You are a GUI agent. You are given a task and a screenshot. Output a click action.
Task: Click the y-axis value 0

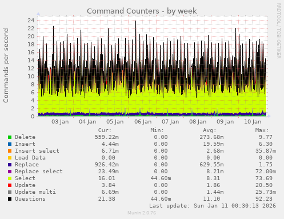tap(33, 116)
